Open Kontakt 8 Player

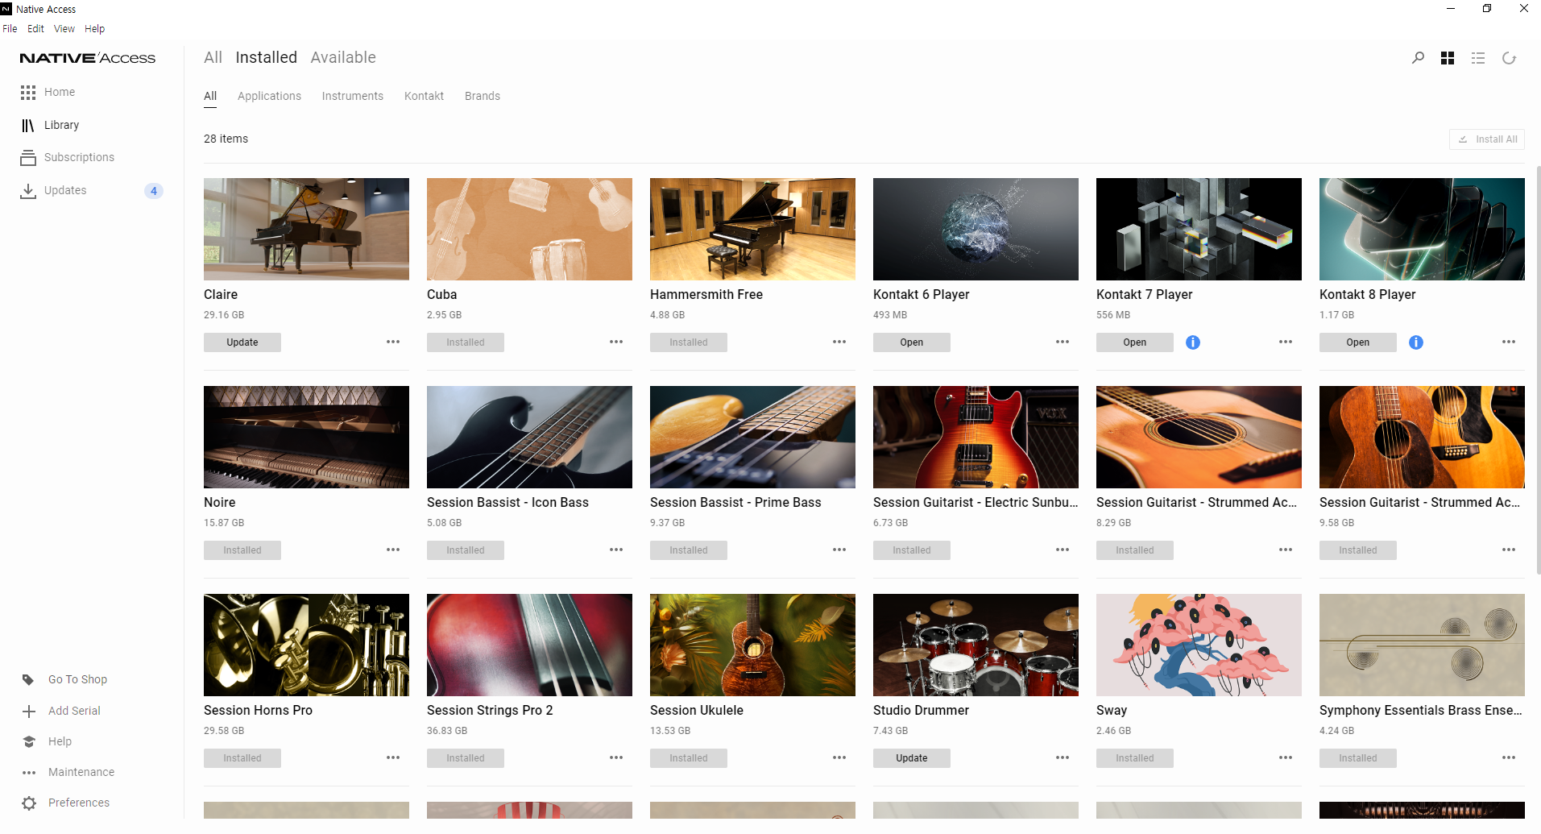click(x=1358, y=342)
